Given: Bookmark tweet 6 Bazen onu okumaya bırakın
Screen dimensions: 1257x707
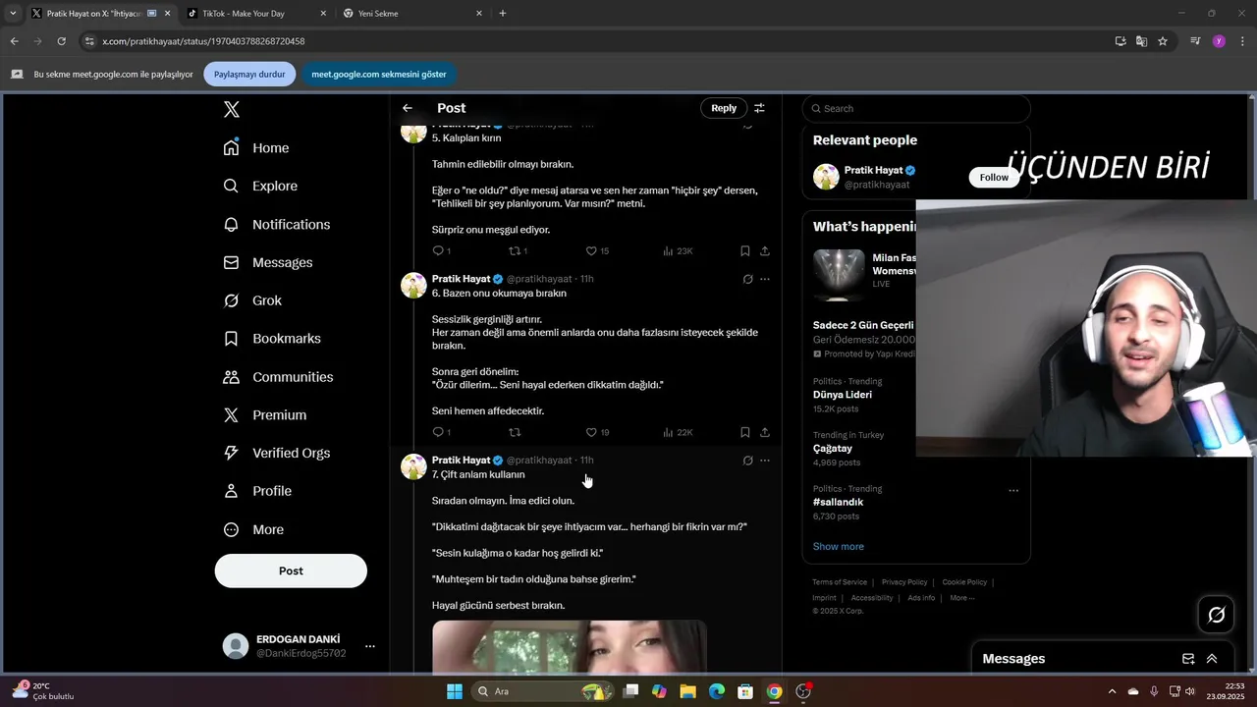Looking at the screenshot, I should click(745, 432).
